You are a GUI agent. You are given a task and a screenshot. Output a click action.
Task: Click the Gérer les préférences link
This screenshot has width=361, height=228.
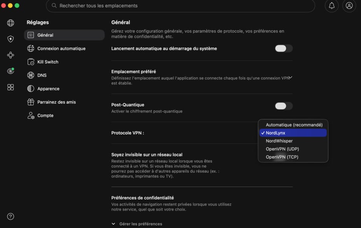click(x=141, y=224)
